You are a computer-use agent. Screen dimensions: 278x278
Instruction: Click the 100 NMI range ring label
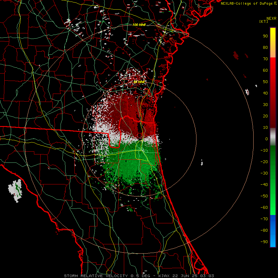[x=139, y=25]
